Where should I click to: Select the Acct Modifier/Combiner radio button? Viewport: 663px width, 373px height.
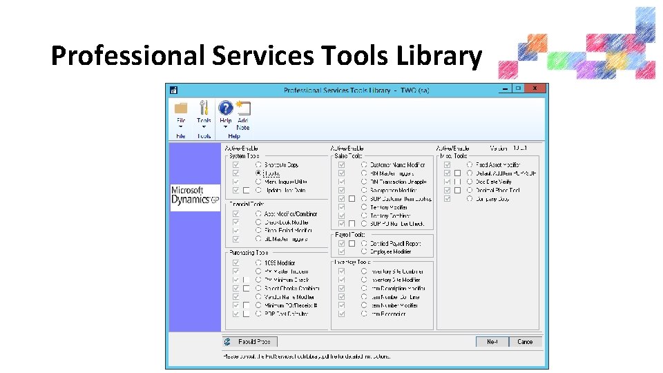pyautogui.click(x=258, y=213)
